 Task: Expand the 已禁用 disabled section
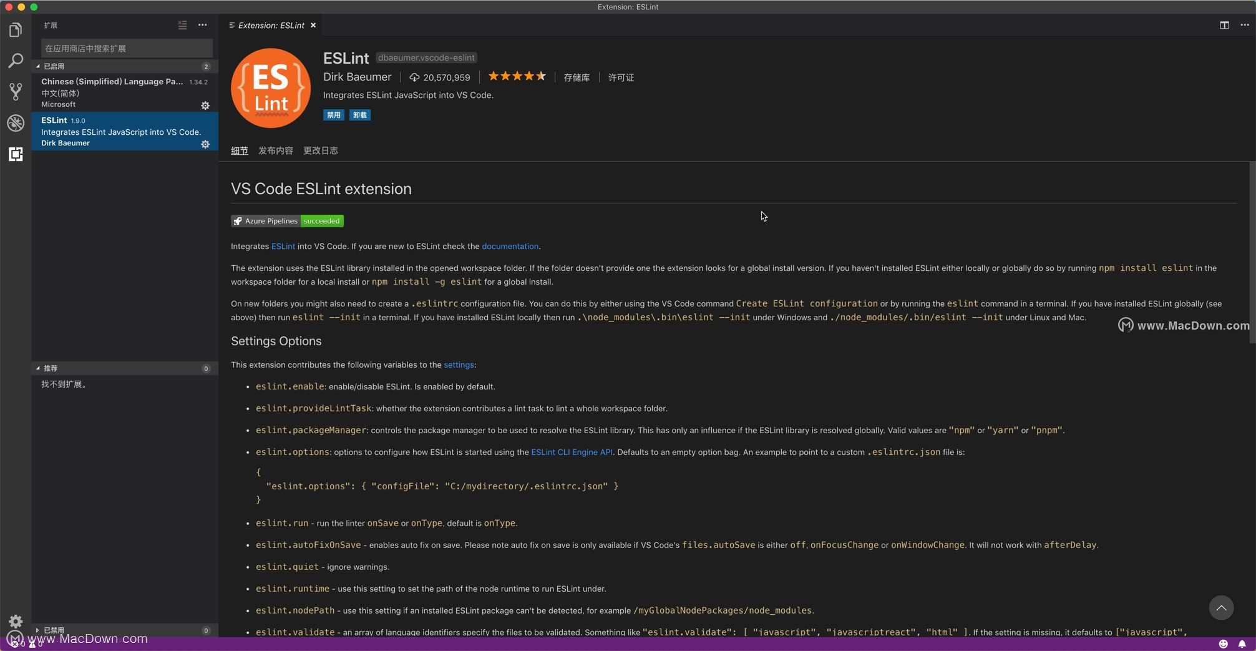coord(54,630)
